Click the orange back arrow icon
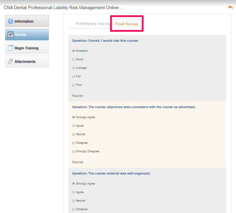236x213 pixels. pyautogui.click(x=230, y=7)
